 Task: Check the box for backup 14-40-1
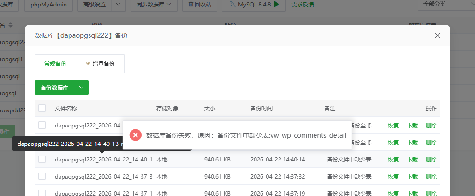click(x=42, y=159)
